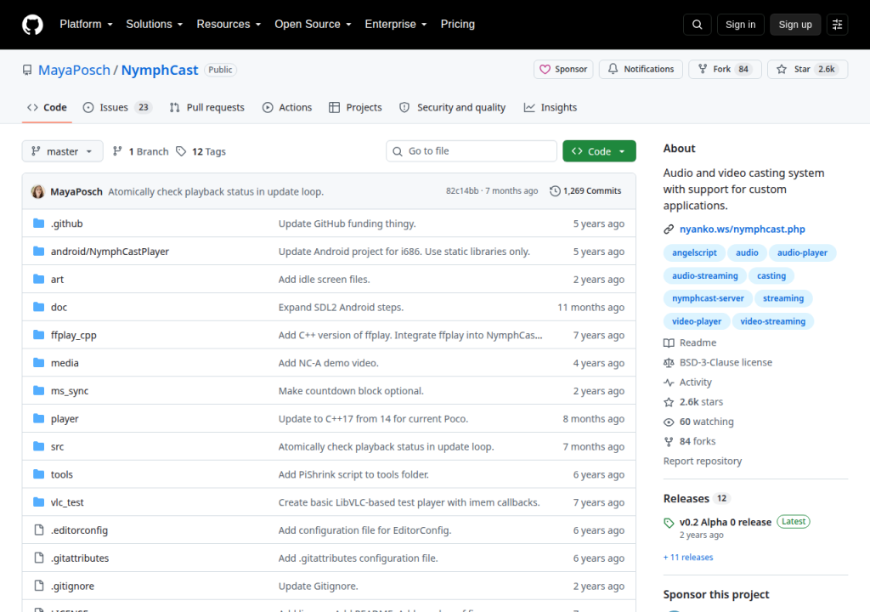This screenshot has width=870, height=612.
Task: Click the Sign up button
Action: coord(795,25)
